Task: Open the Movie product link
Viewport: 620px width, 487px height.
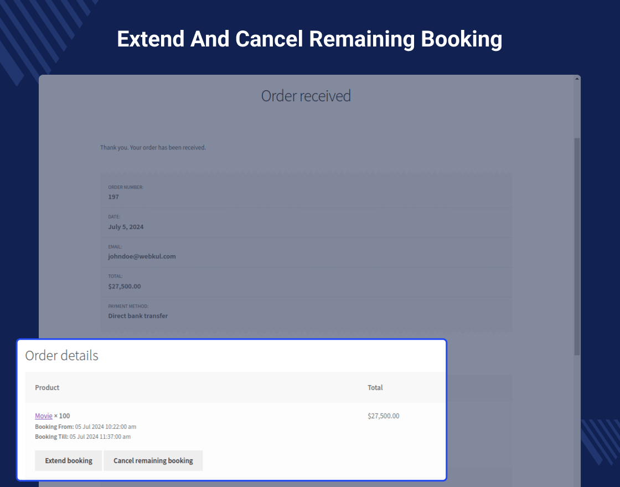Action: pyautogui.click(x=43, y=416)
